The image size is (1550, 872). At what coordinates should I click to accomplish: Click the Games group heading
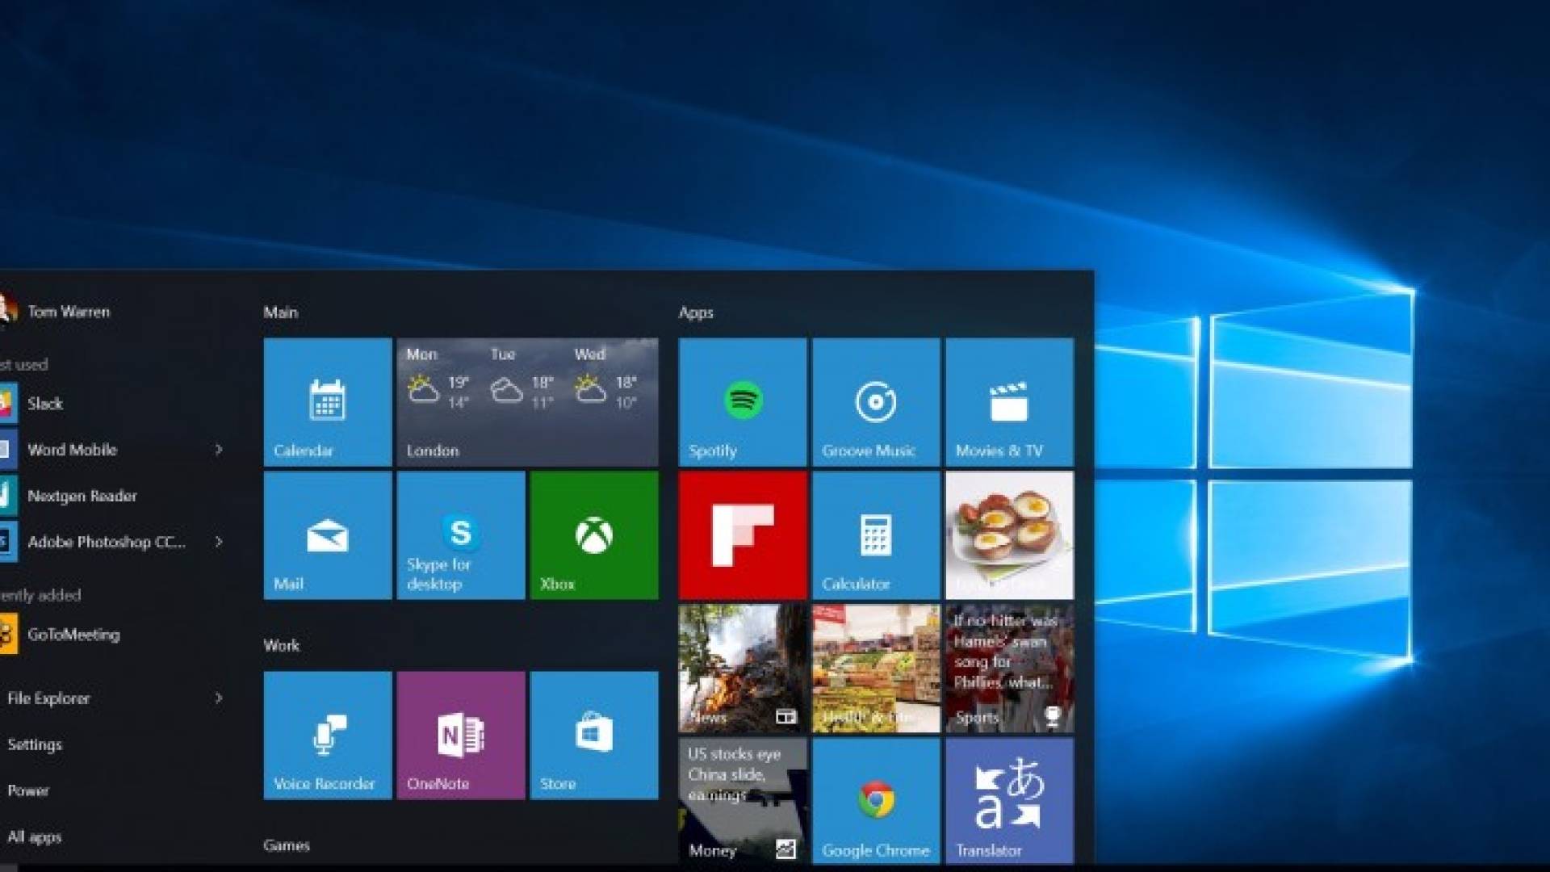(x=287, y=845)
